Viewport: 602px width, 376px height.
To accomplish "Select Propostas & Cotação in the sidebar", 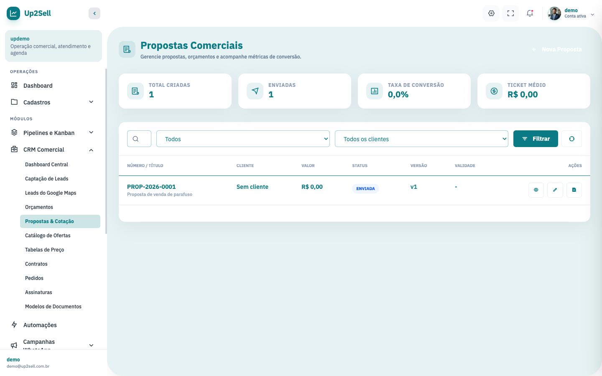I will pos(60,221).
